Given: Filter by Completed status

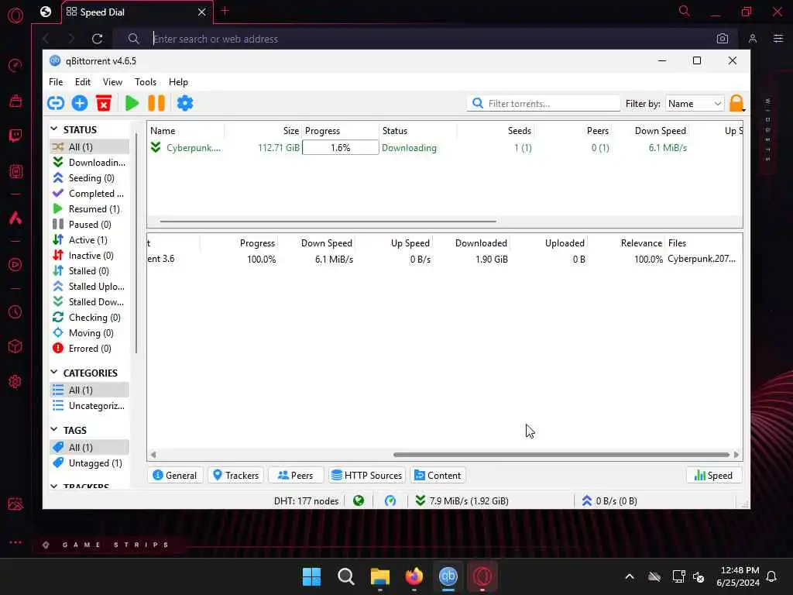Looking at the screenshot, I should (90, 193).
